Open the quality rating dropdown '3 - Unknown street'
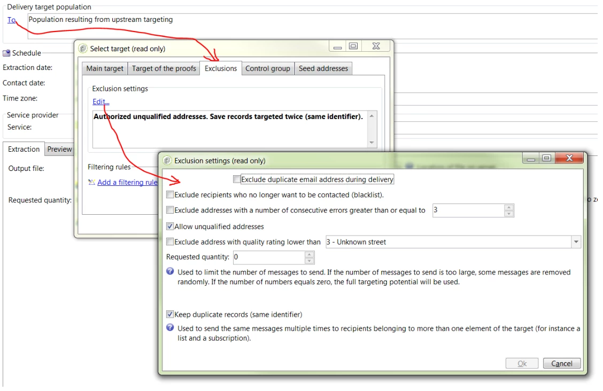This screenshot has width=603, height=391. tap(576, 242)
